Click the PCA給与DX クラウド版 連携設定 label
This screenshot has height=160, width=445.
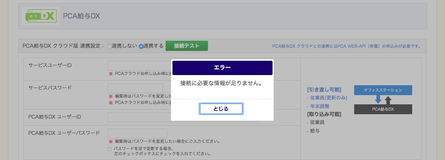coord(63,46)
